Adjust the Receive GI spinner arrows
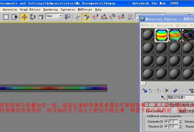 click(x=180, y=127)
